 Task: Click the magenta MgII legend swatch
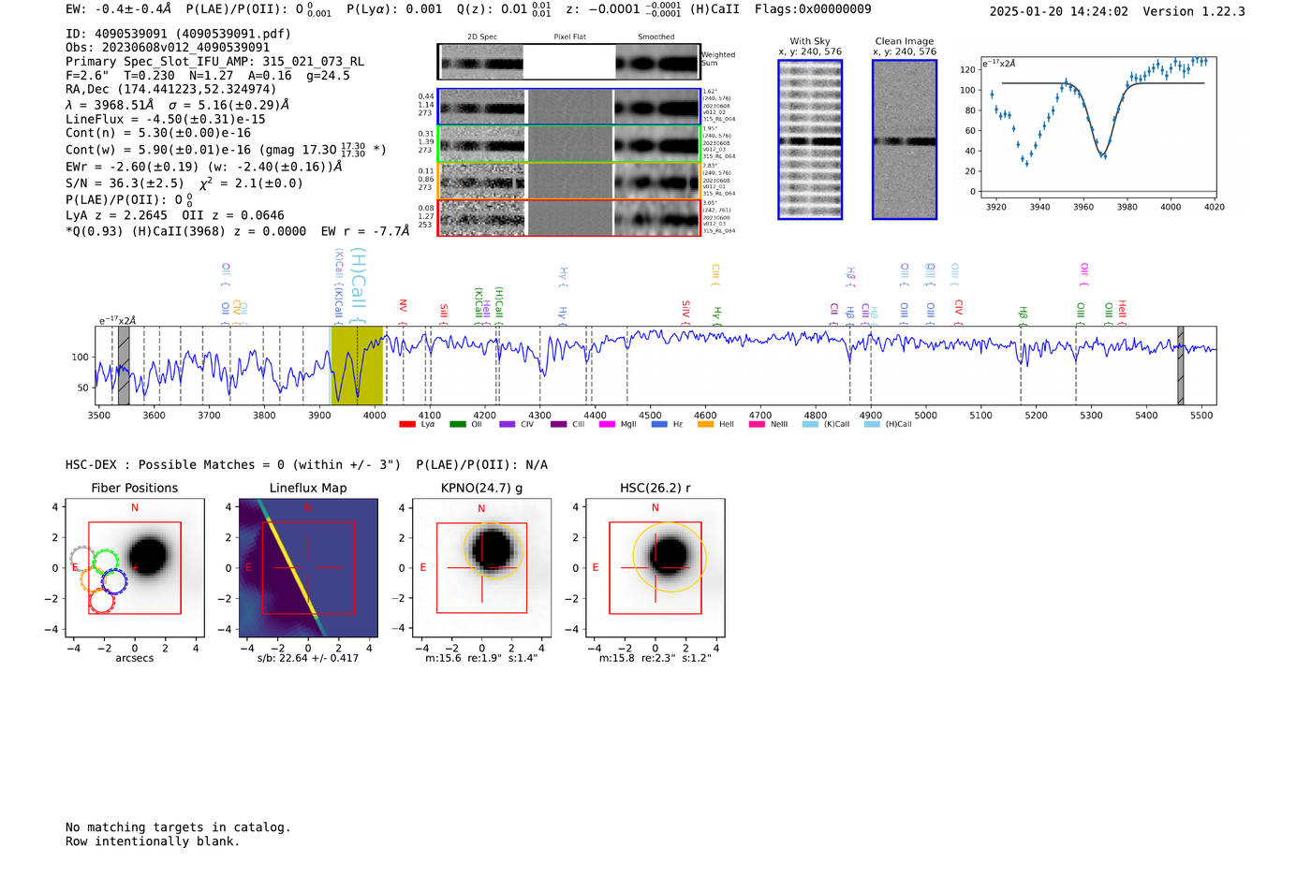coord(607,424)
